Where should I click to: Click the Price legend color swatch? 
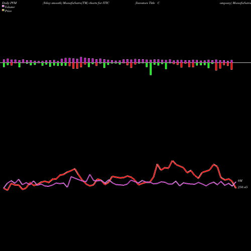pos(3,11)
